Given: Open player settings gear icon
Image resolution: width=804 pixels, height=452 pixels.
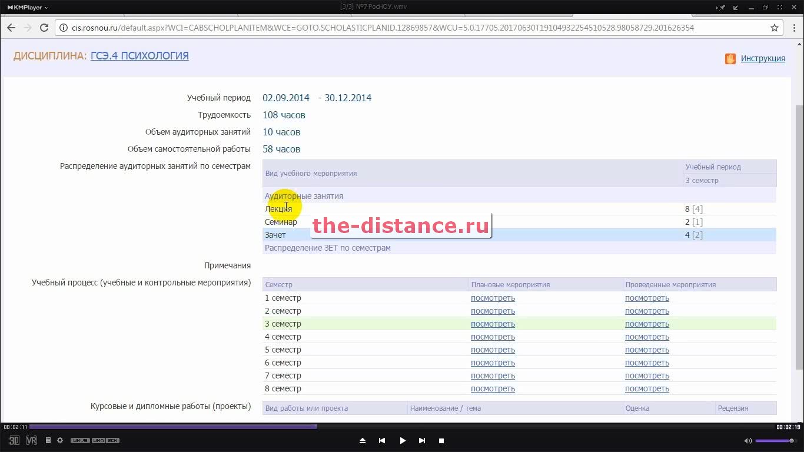Looking at the screenshot, I should coord(60,440).
